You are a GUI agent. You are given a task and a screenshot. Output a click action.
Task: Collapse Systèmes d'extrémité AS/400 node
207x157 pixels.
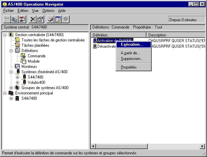tap(11, 72)
